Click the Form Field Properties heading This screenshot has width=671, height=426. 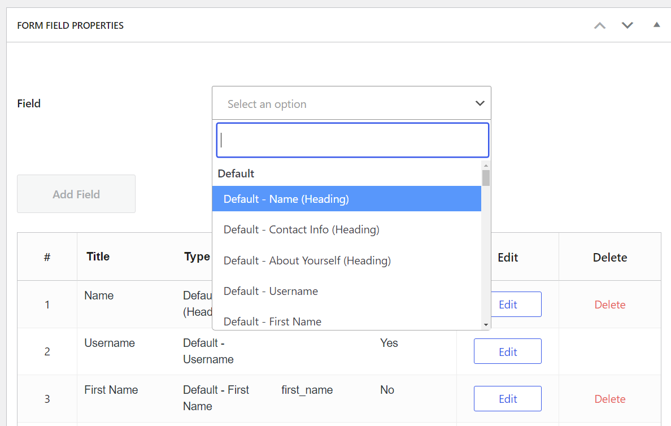70,25
